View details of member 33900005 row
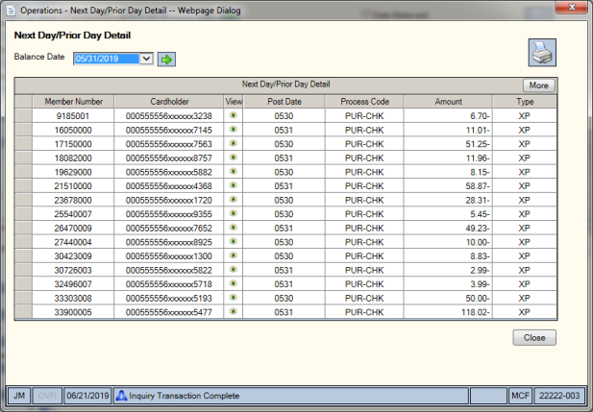This screenshot has width=593, height=412. [234, 311]
